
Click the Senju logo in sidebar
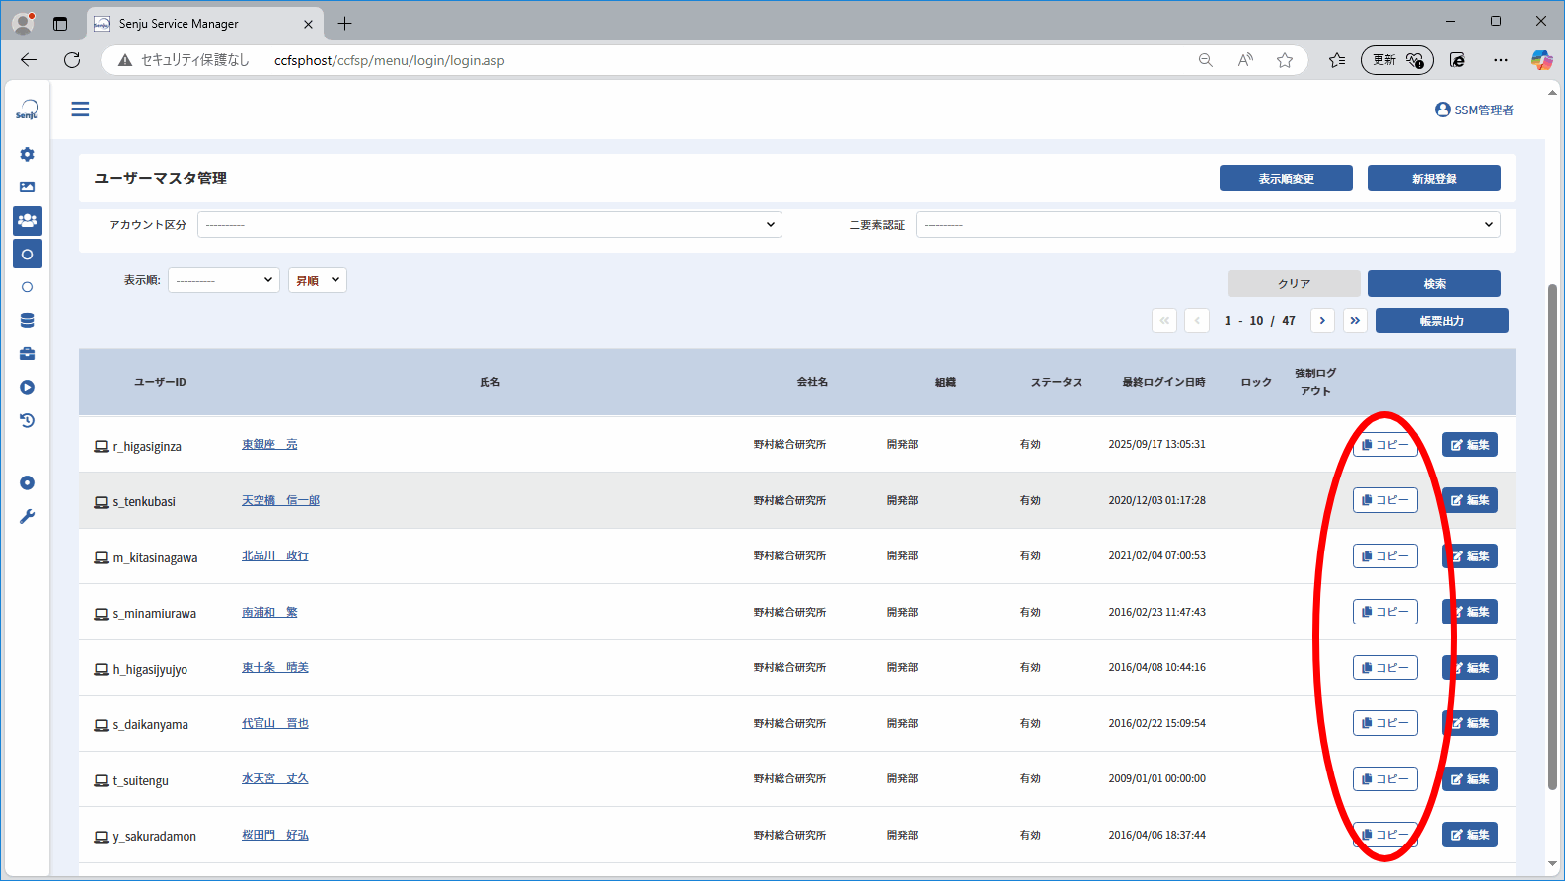click(x=28, y=110)
